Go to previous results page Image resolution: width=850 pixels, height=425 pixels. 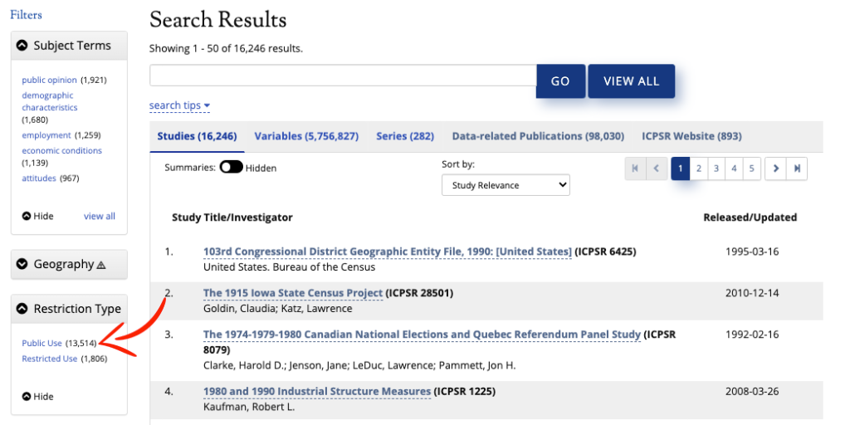pyautogui.click(x=656, y=169)
